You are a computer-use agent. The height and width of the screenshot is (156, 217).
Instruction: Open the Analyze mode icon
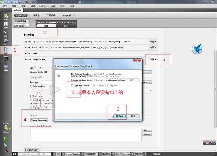coord(6,59)
